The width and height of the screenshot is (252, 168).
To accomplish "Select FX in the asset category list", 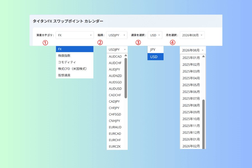I will coord(74,49).
